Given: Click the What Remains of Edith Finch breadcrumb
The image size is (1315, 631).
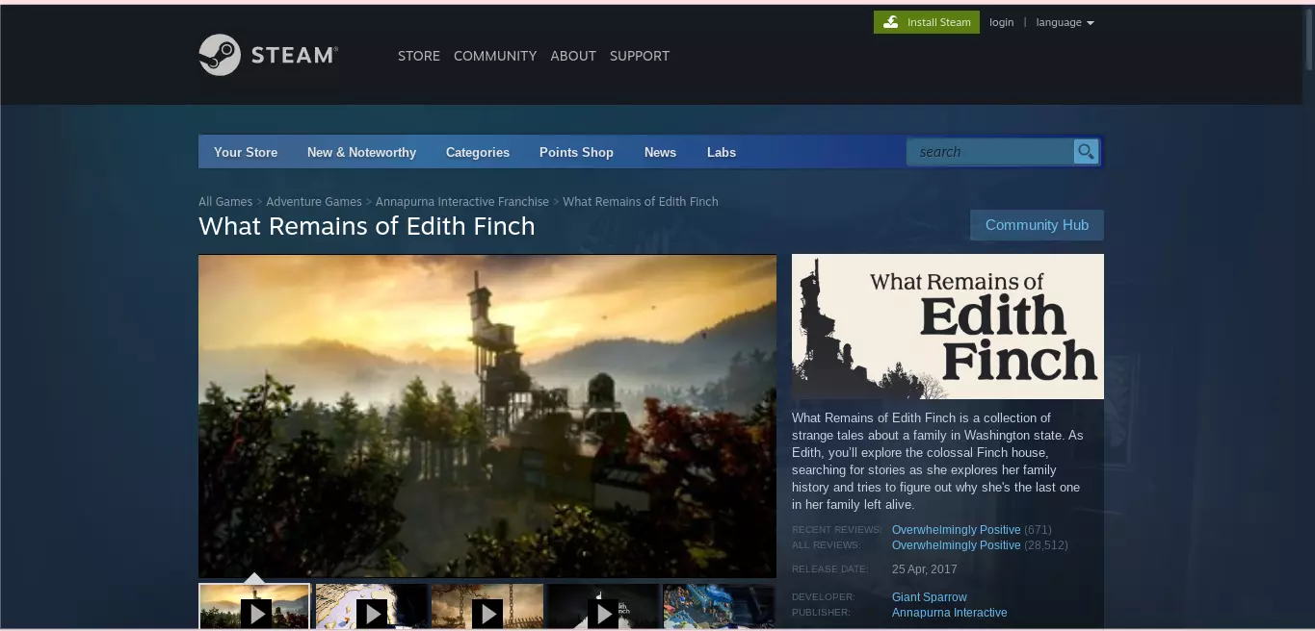Looking at the screenshot, I should [641, 201].
